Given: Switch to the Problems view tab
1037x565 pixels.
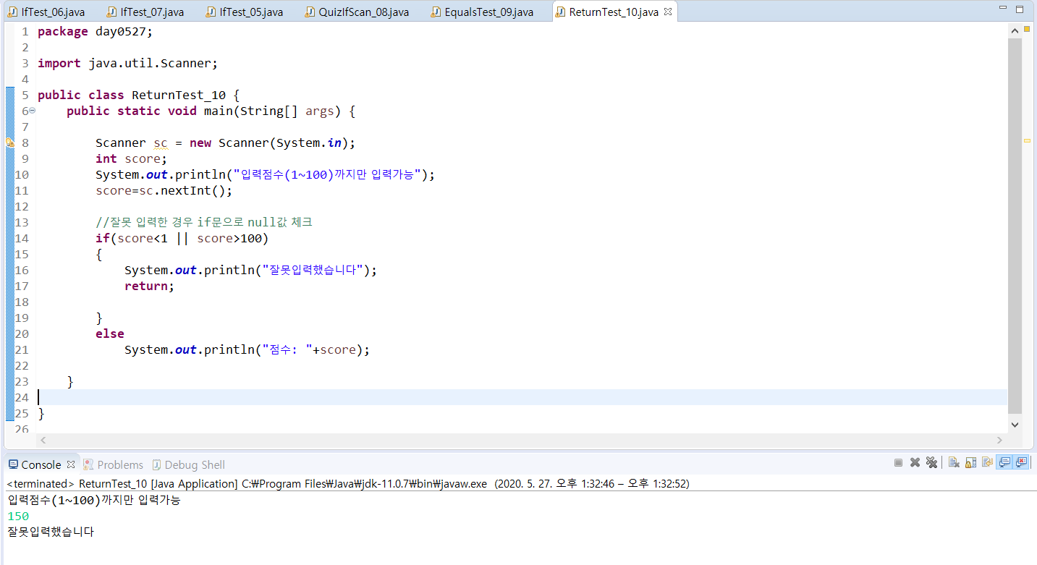Looking at the screenshot, I should click(x=114, y=464).
